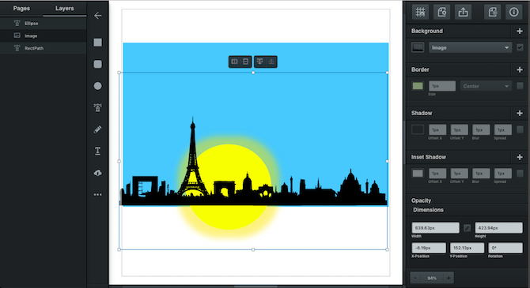Enable the Border checkbox
The height and width of the screenshot is (288, 530).
tap(520, 86)
